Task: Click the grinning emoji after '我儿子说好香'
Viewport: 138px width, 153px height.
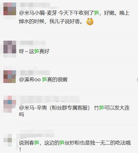Action: pyautogui.click(x=90, y=21)
